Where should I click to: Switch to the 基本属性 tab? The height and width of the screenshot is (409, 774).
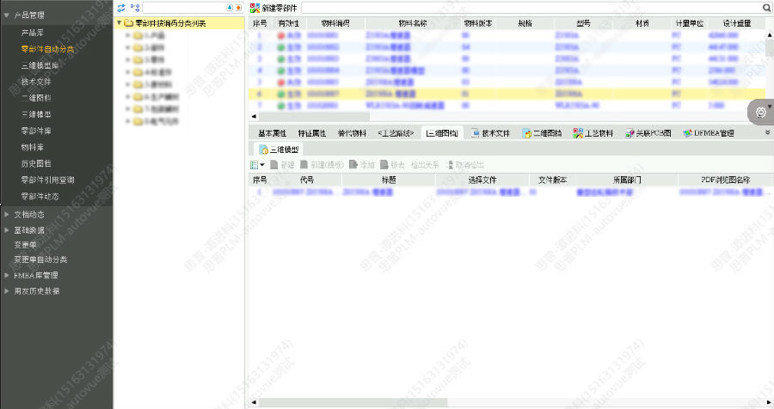(272, 133)
